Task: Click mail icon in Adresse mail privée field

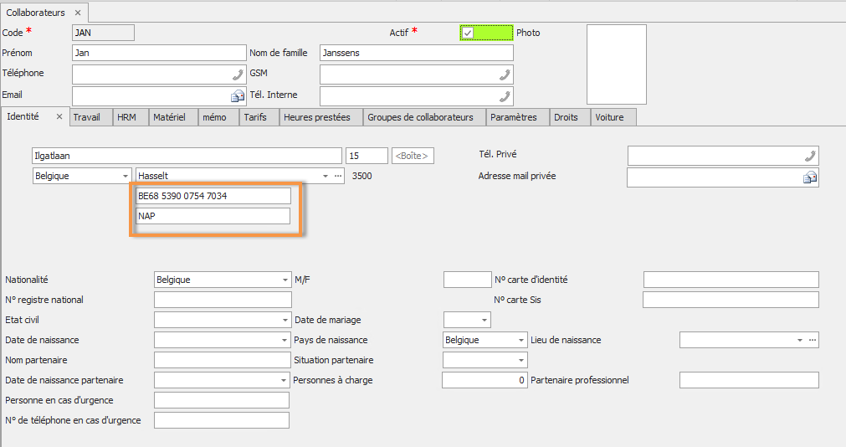Action: [810, 177]
